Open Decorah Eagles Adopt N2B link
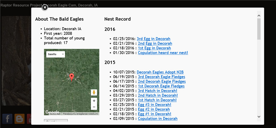 click(x=160, y=72)
